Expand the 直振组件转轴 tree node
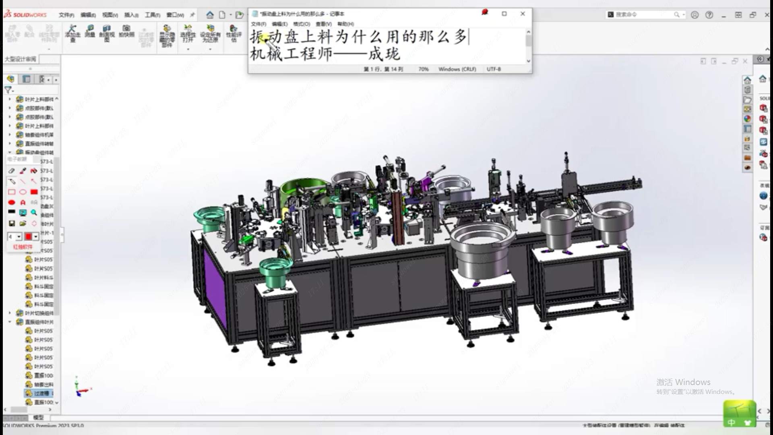 [10, 143]
